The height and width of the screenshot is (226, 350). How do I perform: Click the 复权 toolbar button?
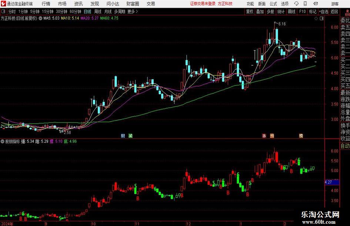(250, 12)
